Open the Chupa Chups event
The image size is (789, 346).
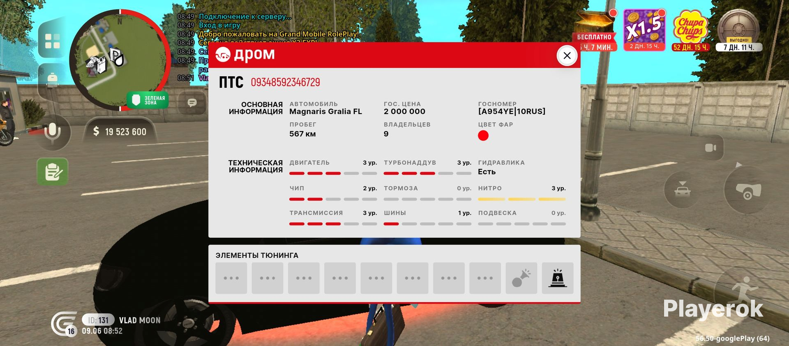[691, 31]
